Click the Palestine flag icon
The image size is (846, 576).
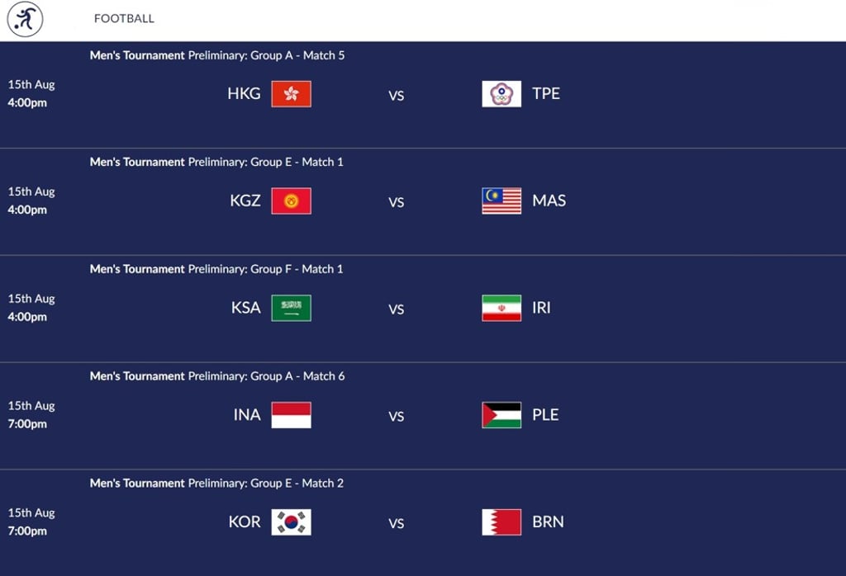point(501,415)
